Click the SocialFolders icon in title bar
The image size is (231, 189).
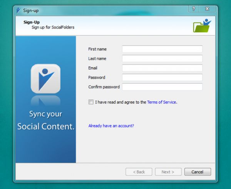pyautogui.click(x=18, y=10)
